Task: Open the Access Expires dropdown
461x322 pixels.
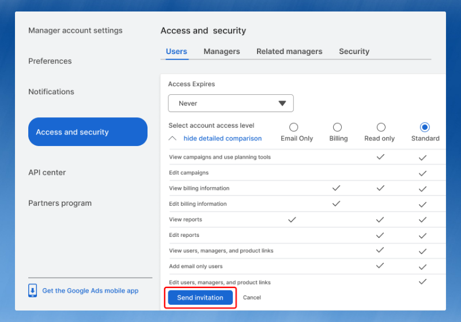Action: point(231,103)
